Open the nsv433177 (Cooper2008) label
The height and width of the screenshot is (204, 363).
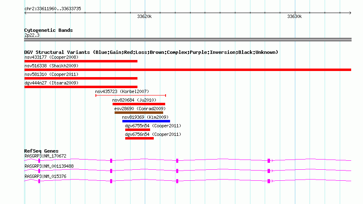click(51, 57)
